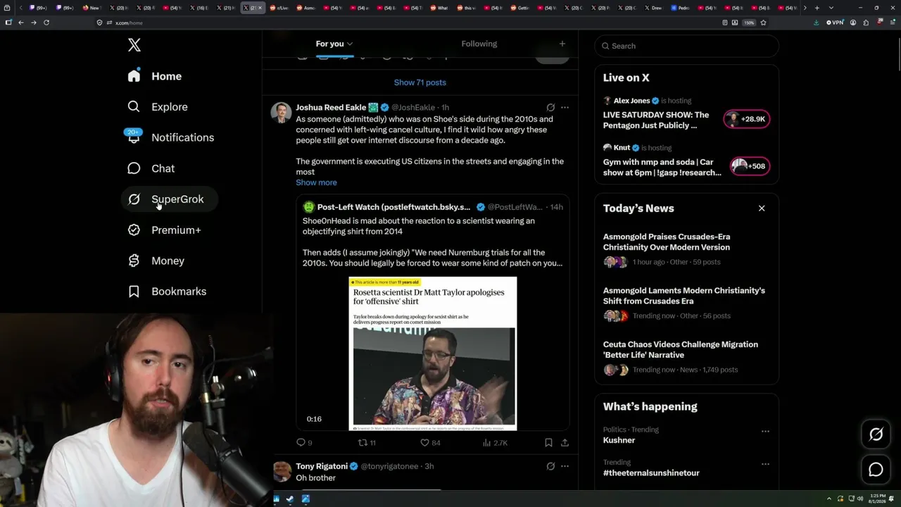Open Home in the X sidebar
The image size is (901, 507).
point(154,76)
